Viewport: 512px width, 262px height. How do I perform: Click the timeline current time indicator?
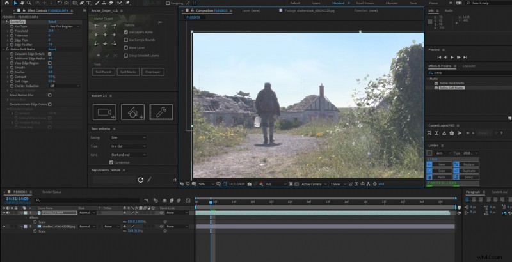click(x=211, y=203)
